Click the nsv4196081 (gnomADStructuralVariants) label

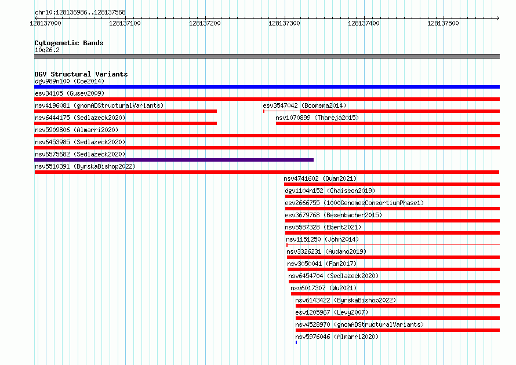tap(99, 105)
